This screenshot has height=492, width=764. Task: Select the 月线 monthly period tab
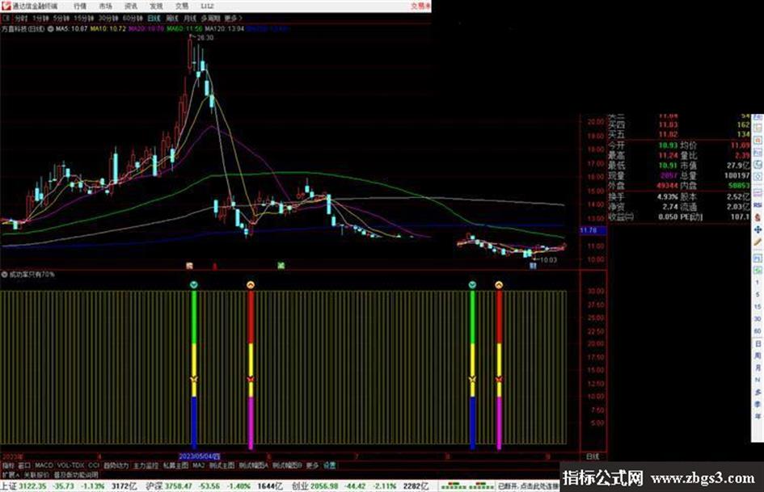189,18
